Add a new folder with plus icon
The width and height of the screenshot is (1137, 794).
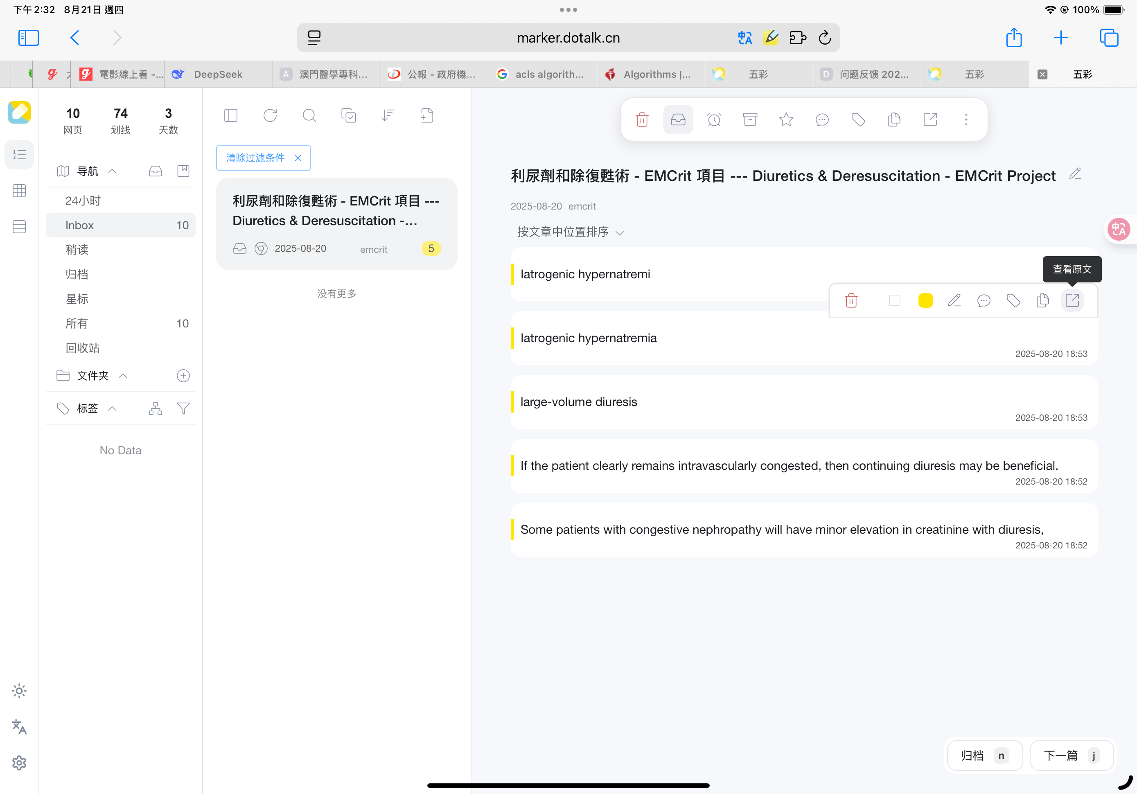(183, 376)
